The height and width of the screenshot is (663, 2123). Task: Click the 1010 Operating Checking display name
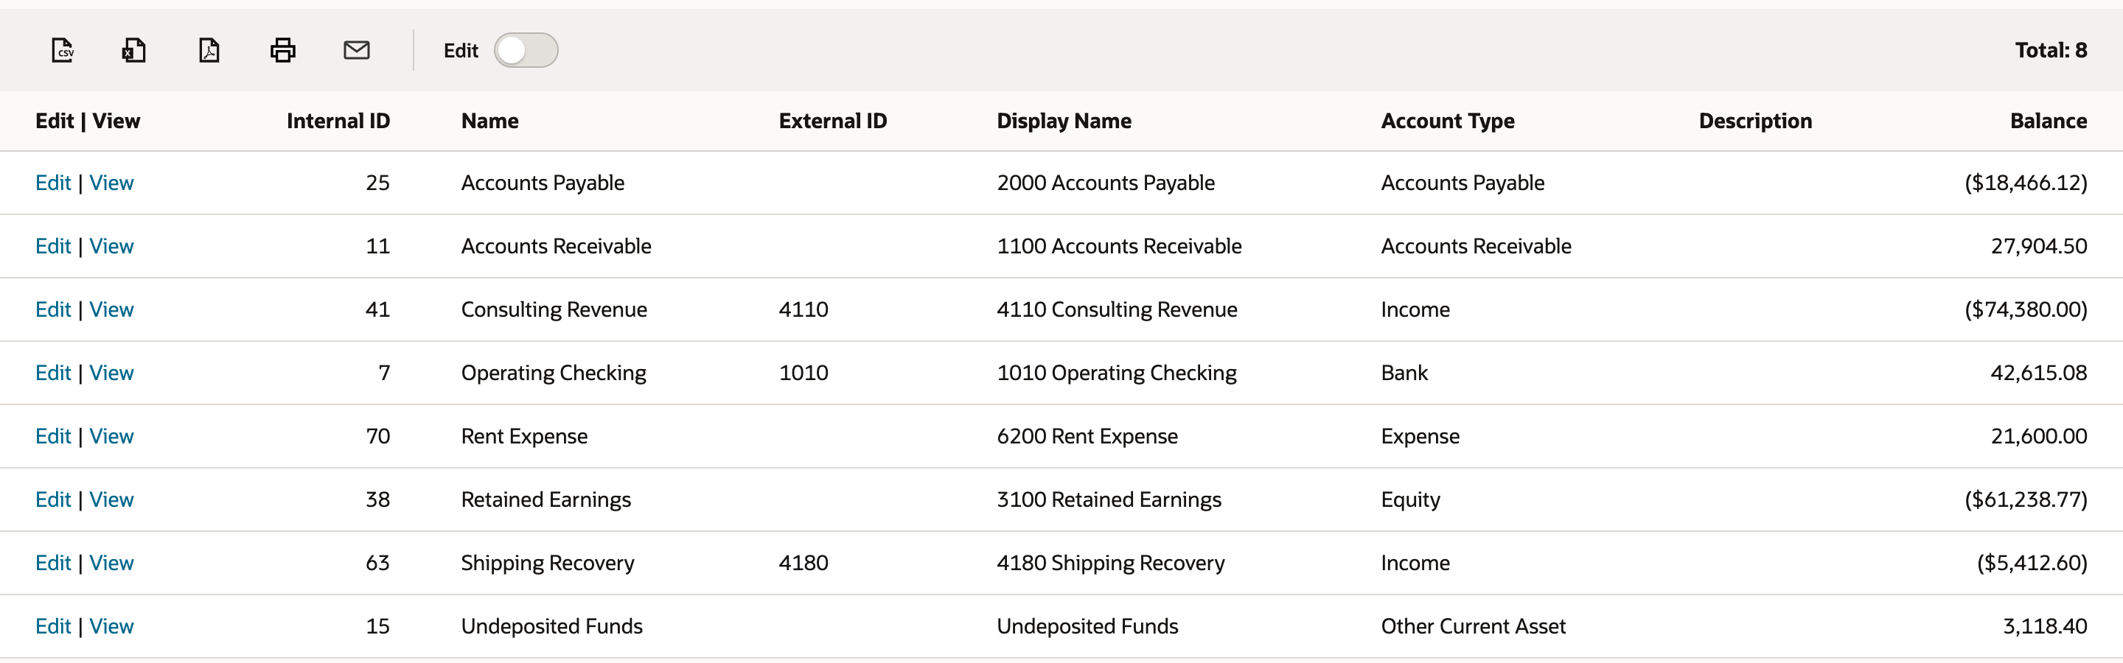point(1117,373)
